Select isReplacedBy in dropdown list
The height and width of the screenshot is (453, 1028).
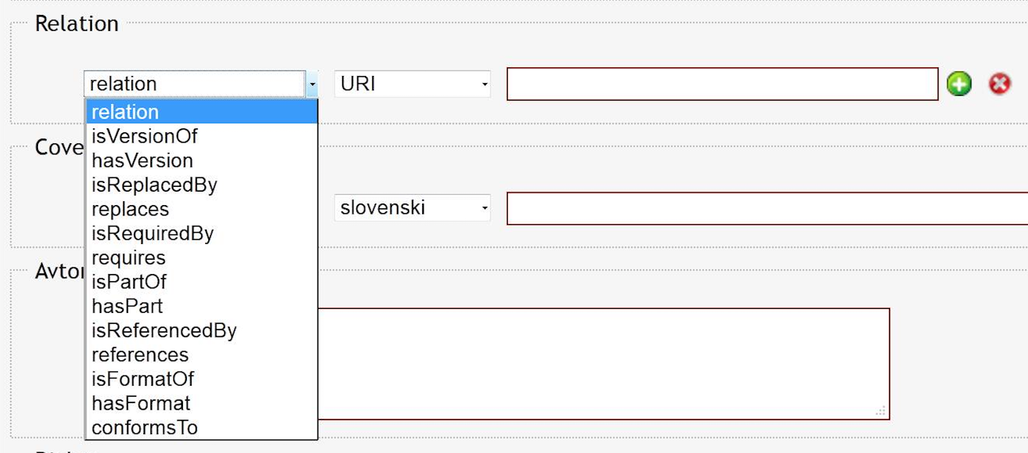pyautogui.click(x=154, y=185)
